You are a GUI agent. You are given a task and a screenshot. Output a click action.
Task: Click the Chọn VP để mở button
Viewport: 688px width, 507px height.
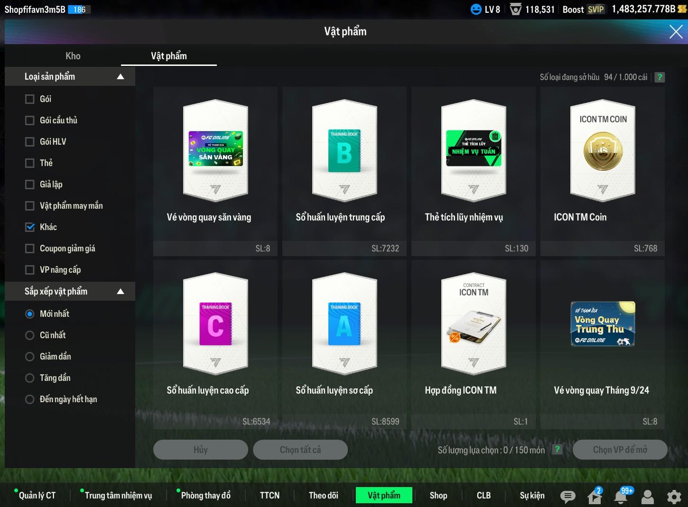pos(620,450)
